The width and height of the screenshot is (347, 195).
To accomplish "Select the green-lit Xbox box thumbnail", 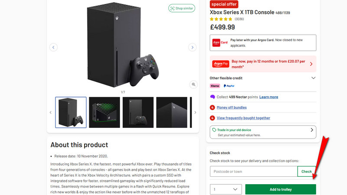I will pos(105,112).
